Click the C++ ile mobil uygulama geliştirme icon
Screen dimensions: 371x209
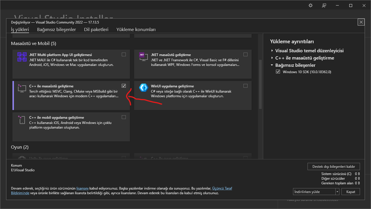(x=22, y=120)
